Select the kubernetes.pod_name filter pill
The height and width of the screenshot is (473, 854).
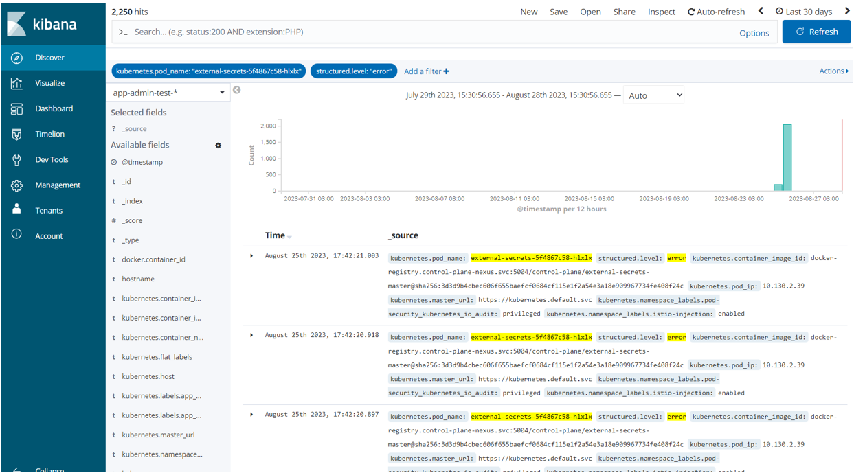coord(209,71)
